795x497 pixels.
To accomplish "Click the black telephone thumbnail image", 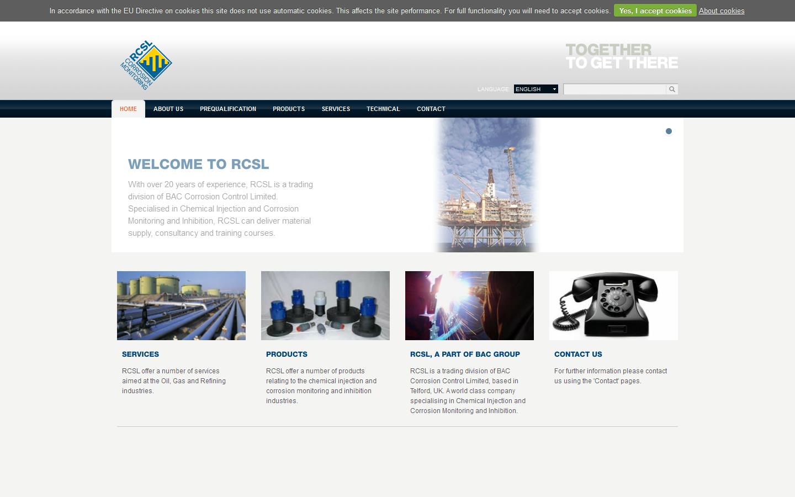I will coord(613,305).
